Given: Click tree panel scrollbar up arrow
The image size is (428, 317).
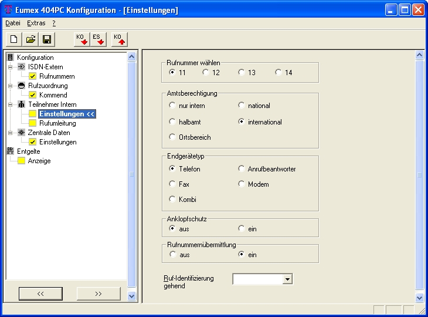Looking at the screenshot, I should pyautogui.click(x=131, y=57).
